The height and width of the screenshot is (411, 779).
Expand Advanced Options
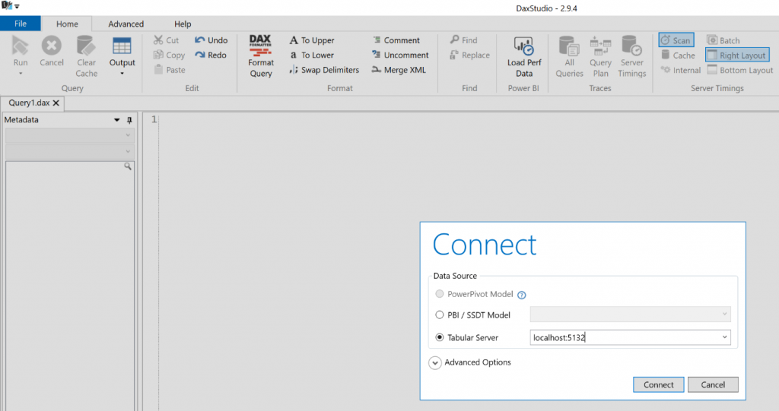(x=434, y=363)
